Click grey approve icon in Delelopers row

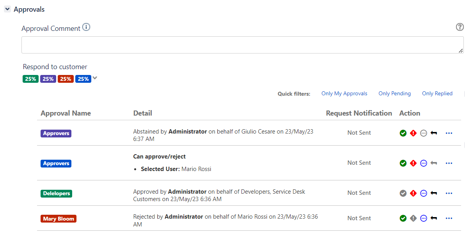[x=403, y=193]
